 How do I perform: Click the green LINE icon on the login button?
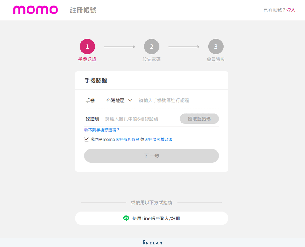pyautogui.click(x=126, y=218)
